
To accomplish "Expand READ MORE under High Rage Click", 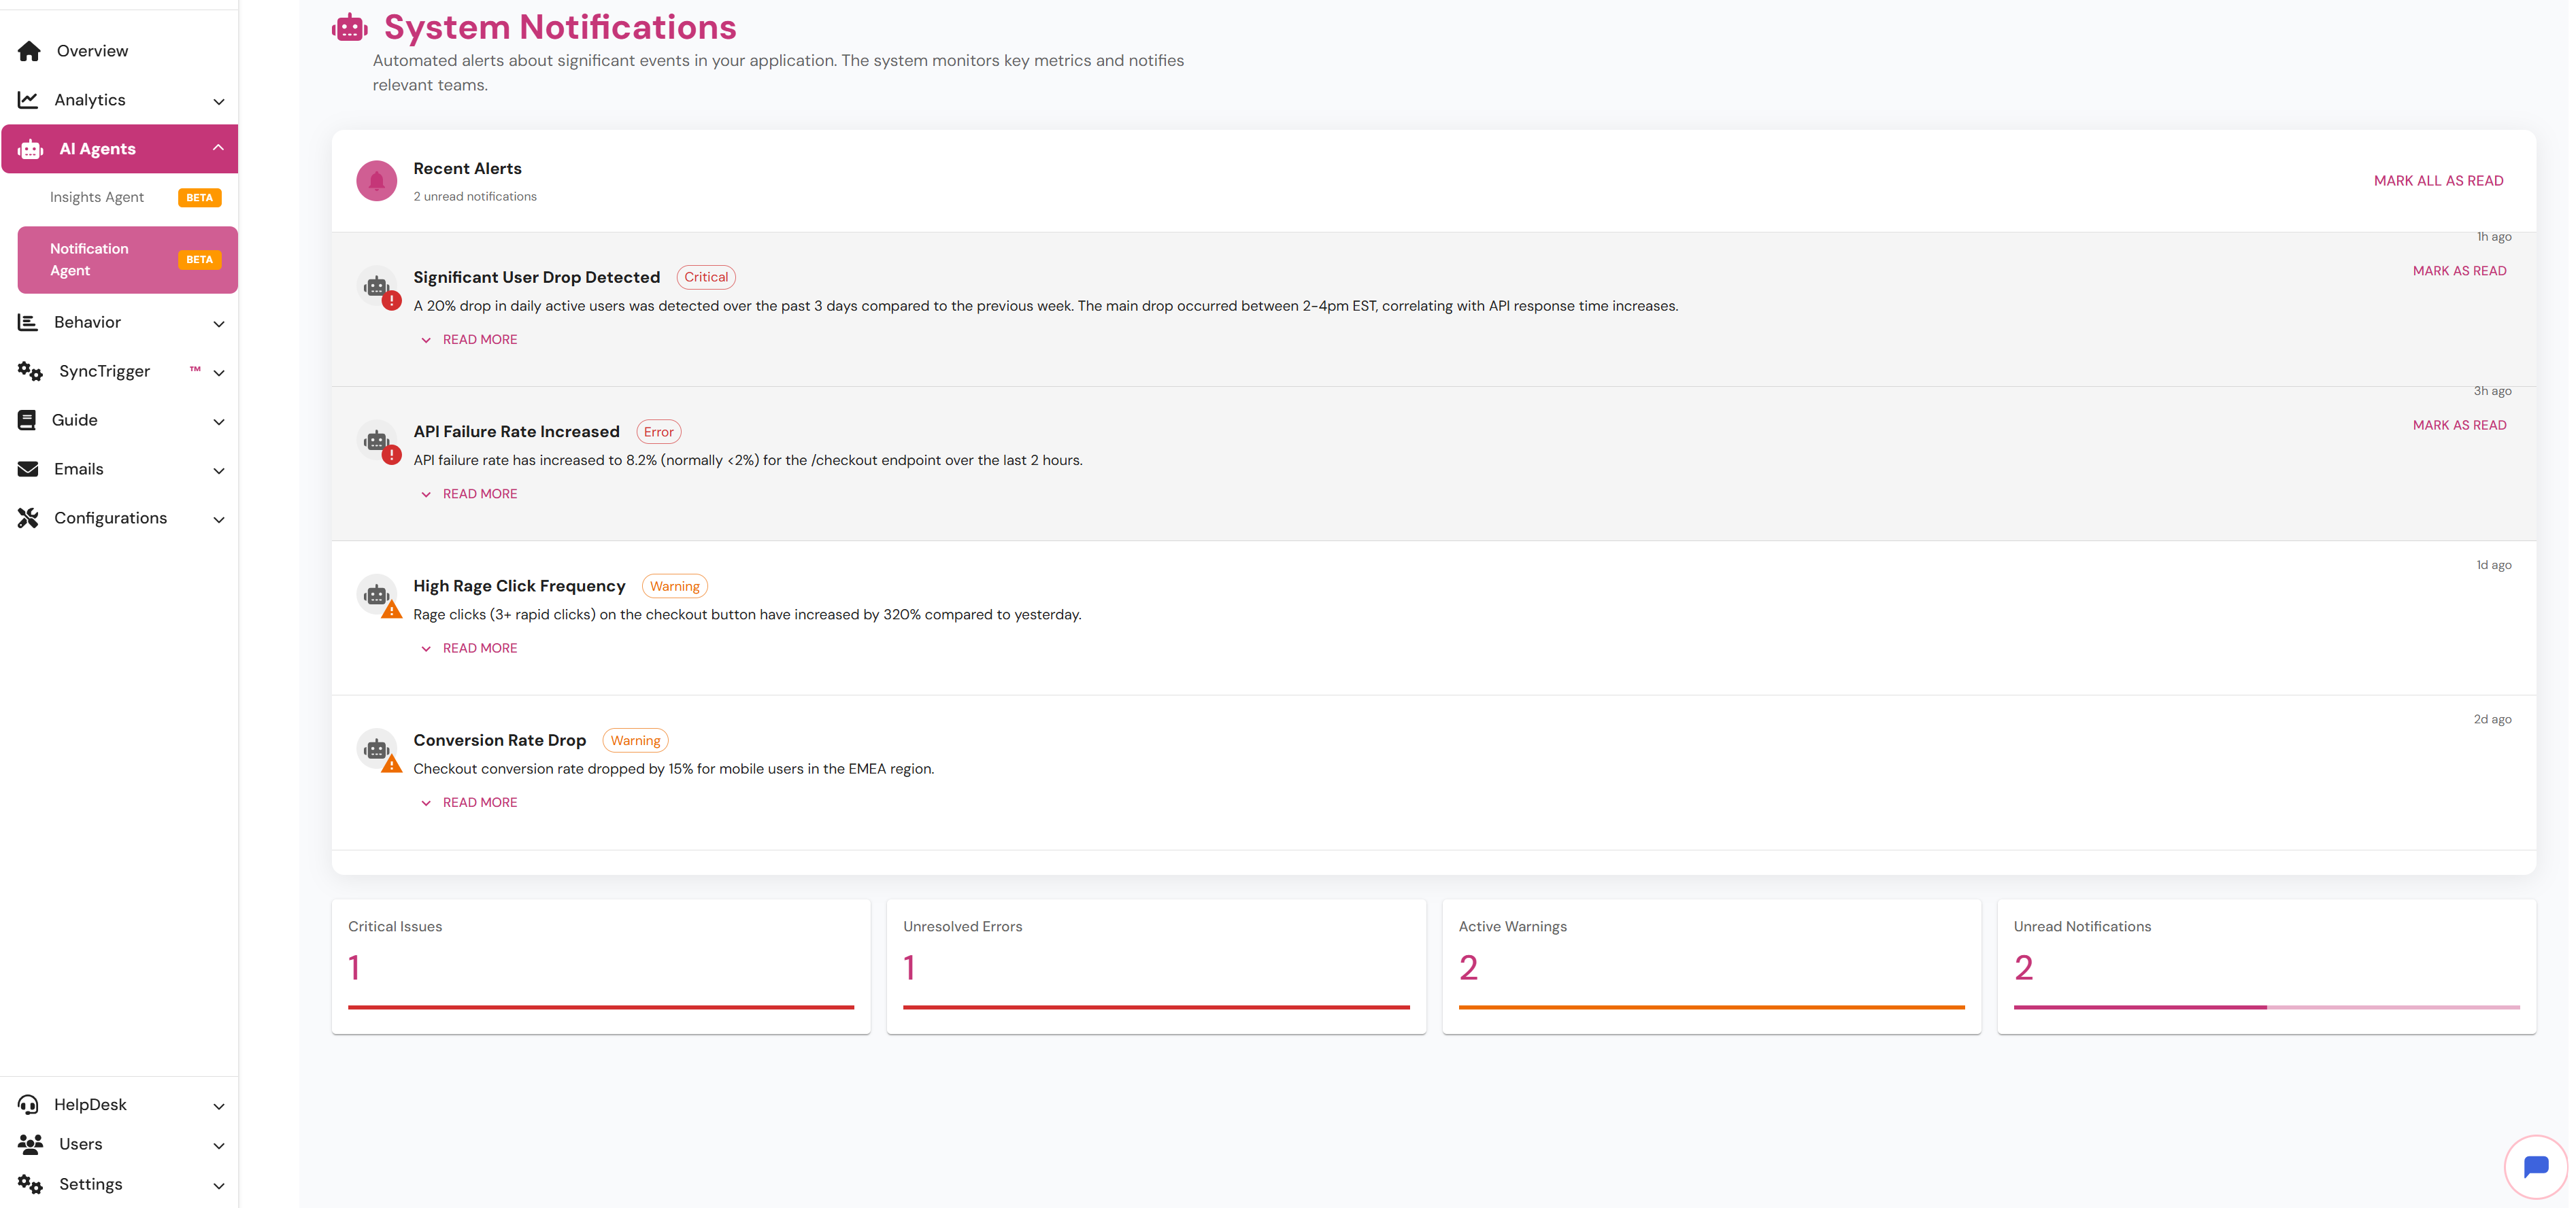I will point(479,649).
